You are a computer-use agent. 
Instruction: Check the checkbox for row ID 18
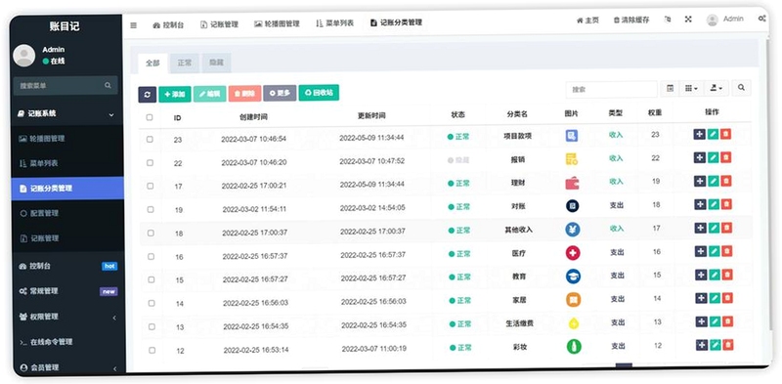(151, 233)
